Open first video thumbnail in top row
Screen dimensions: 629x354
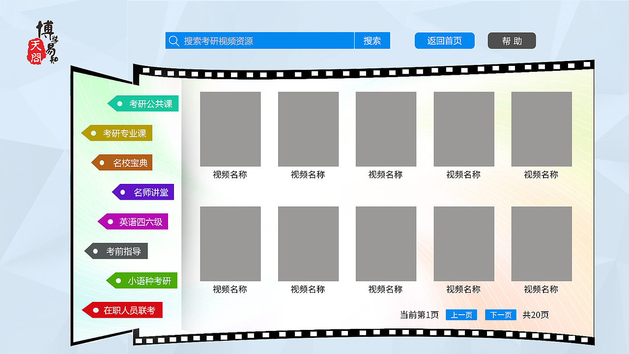tap(230, 129)
